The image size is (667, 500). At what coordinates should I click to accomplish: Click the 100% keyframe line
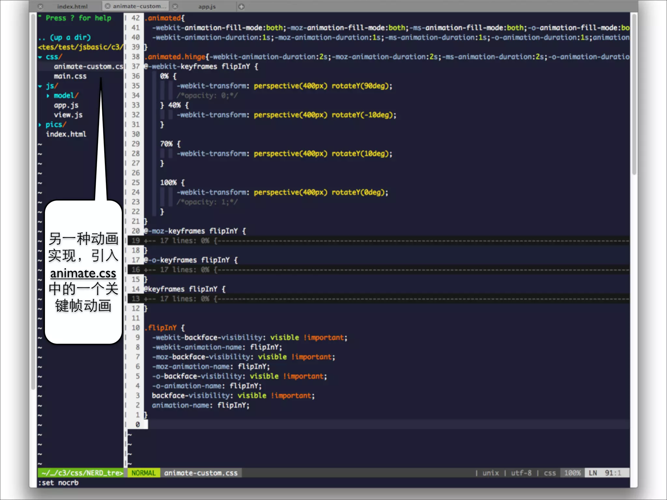(x=172, y=183)
